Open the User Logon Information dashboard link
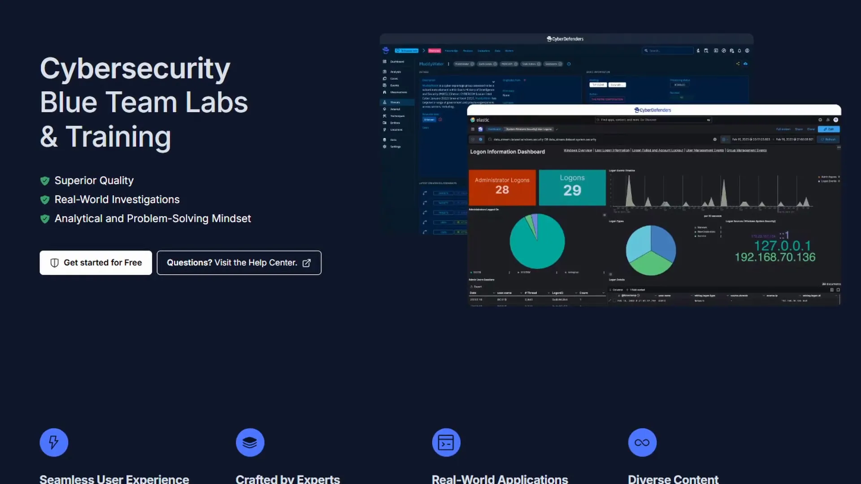The height and width of the screenshot is (484, 861). point(612,150)
